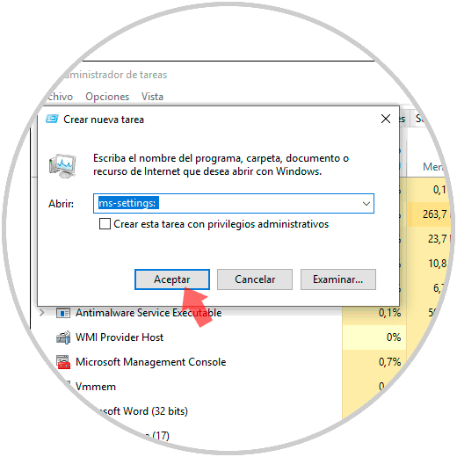Select the Microsoft Management Console toolbox icon
The width and height of the screenshot is (457, 457).
coord(63,362)
